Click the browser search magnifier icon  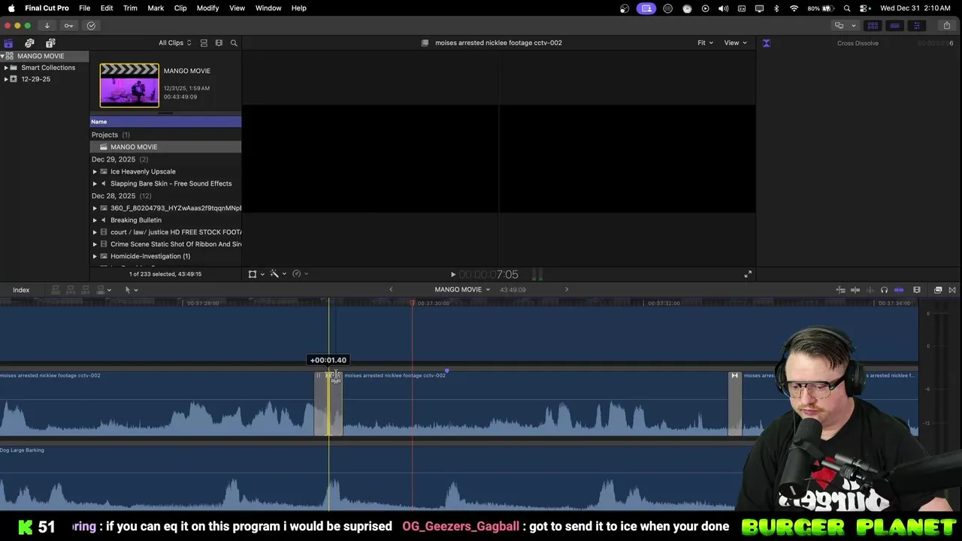coord(234,43)
